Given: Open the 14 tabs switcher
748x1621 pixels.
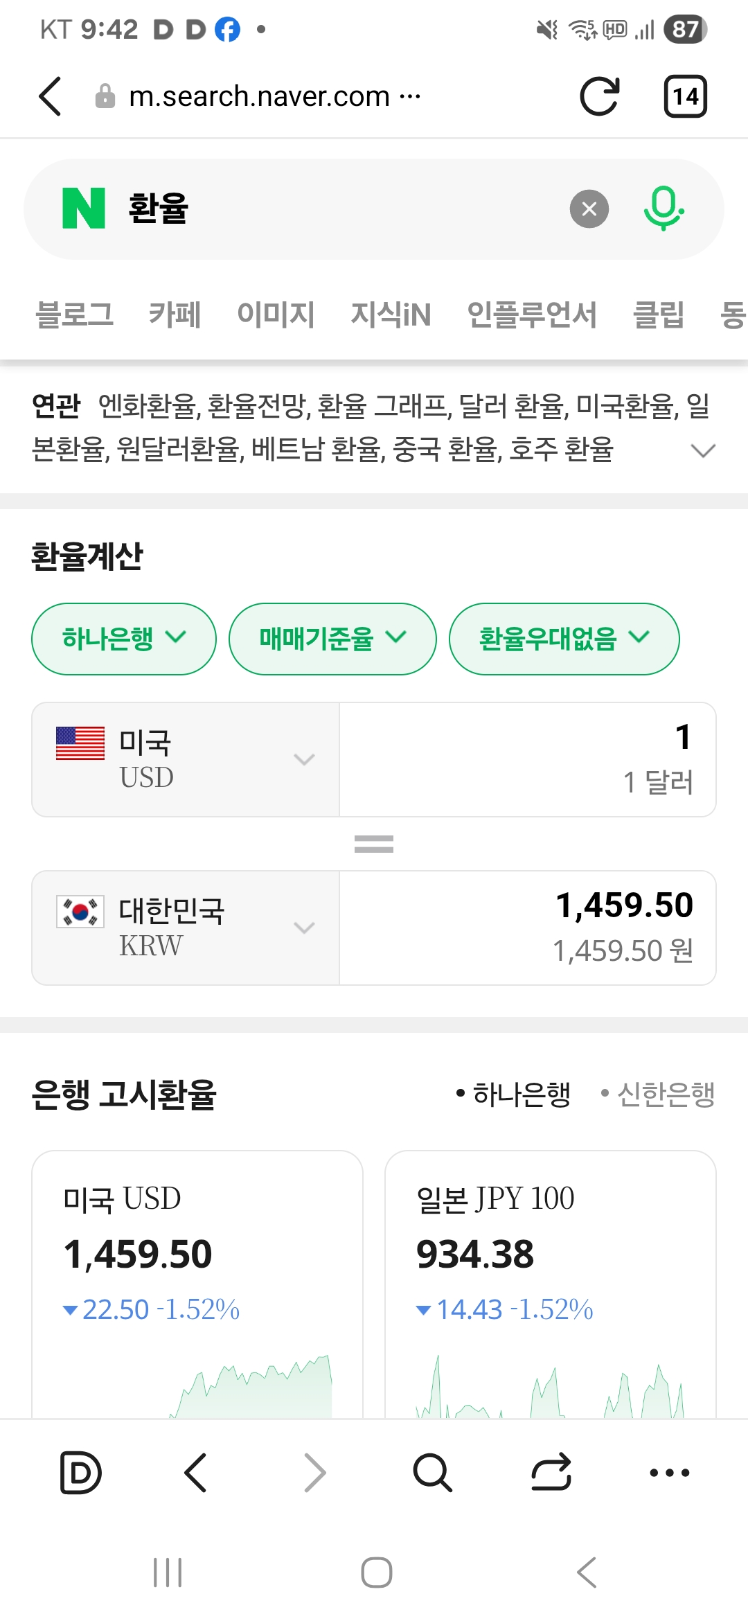Looking at the screenshot, I should (685, 96).
